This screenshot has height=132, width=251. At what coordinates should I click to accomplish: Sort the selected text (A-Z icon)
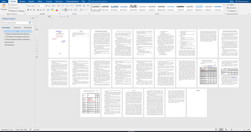click(84, 6)
